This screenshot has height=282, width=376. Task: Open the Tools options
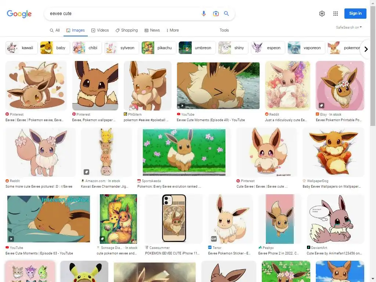tap(224, 30)
